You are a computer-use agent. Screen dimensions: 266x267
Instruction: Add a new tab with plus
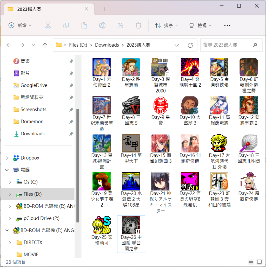(104, 9)
